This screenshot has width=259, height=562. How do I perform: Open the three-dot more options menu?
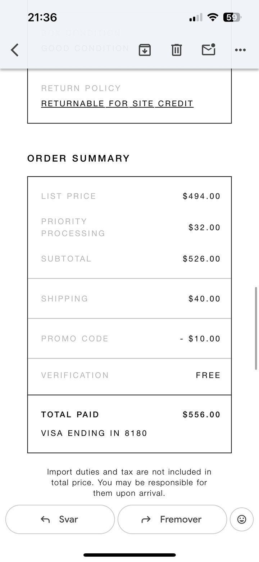pyautogui.click(x=240, y=50)
